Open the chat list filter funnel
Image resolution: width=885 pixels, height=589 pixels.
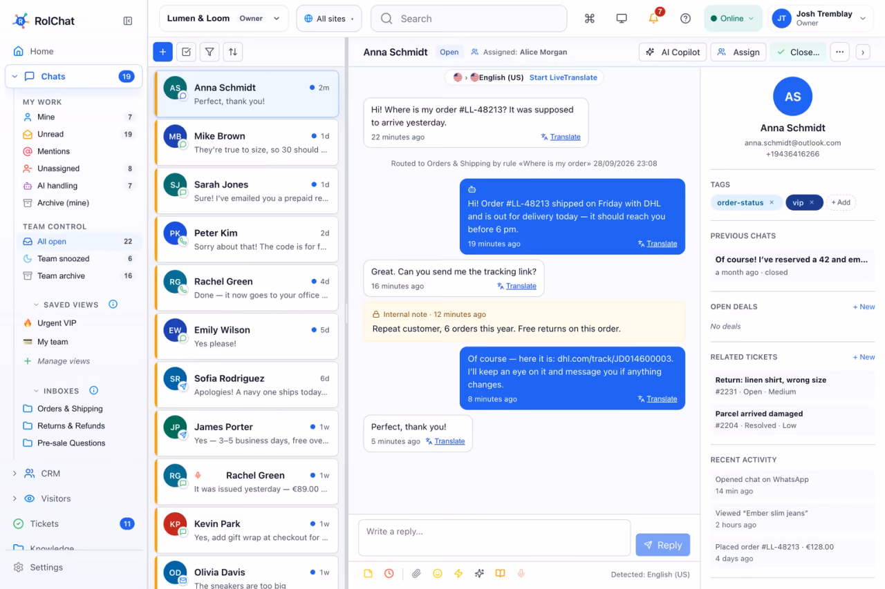(209, 52)
